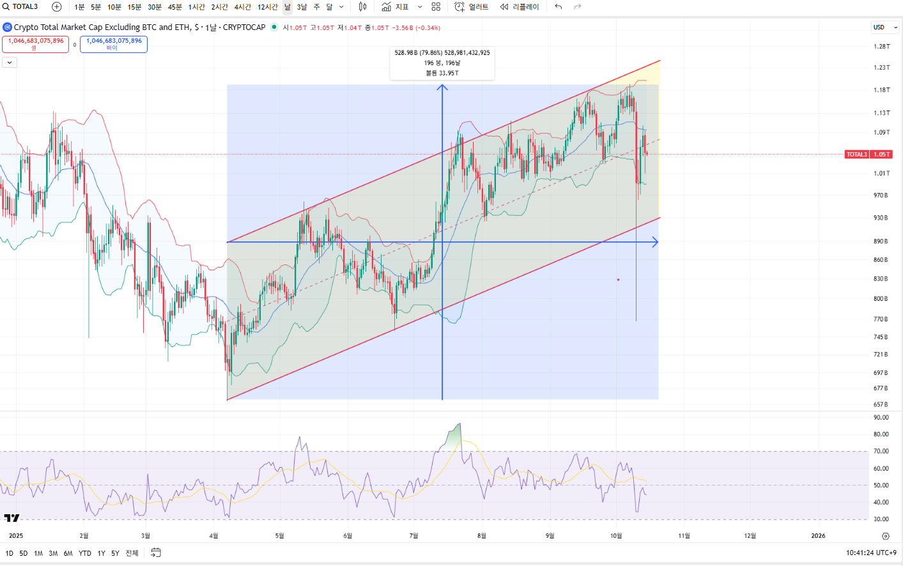Viewport: 903px width, 566px height.
Task: Select the daily 날 timeframe
Action: pos(288,7)
